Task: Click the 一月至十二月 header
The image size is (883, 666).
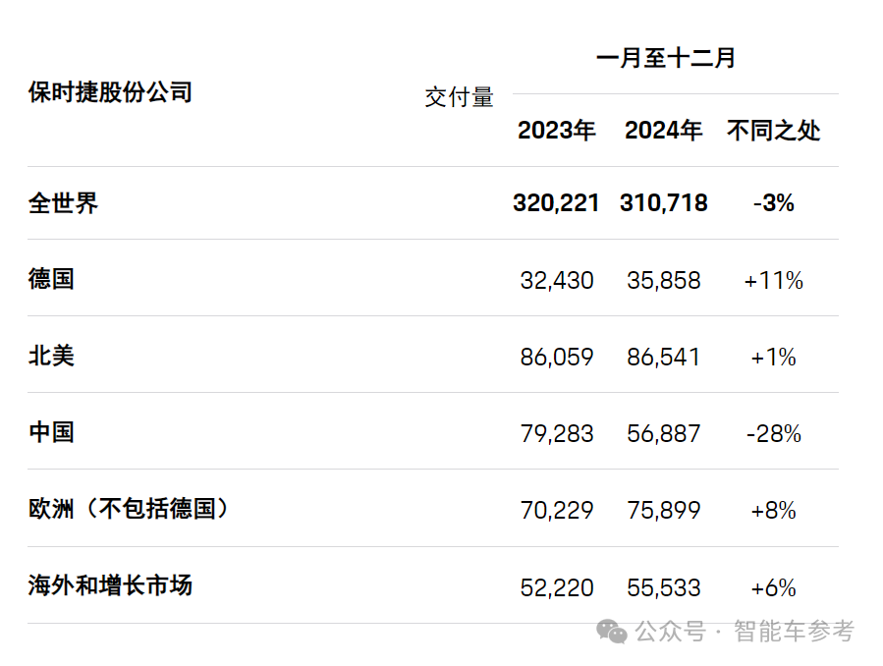Action: pyautogui.click(x=665, y=58)
